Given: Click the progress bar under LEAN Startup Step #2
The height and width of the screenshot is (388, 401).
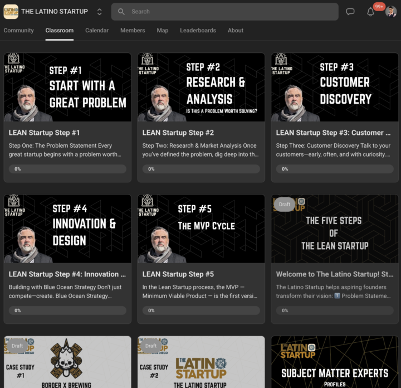Looking at the screenshot, I should pyautogui.click(x=201, y=169).
